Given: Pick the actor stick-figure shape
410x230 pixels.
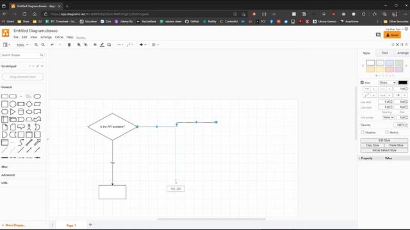Looking at the screenshot, I should pos(29,127).
